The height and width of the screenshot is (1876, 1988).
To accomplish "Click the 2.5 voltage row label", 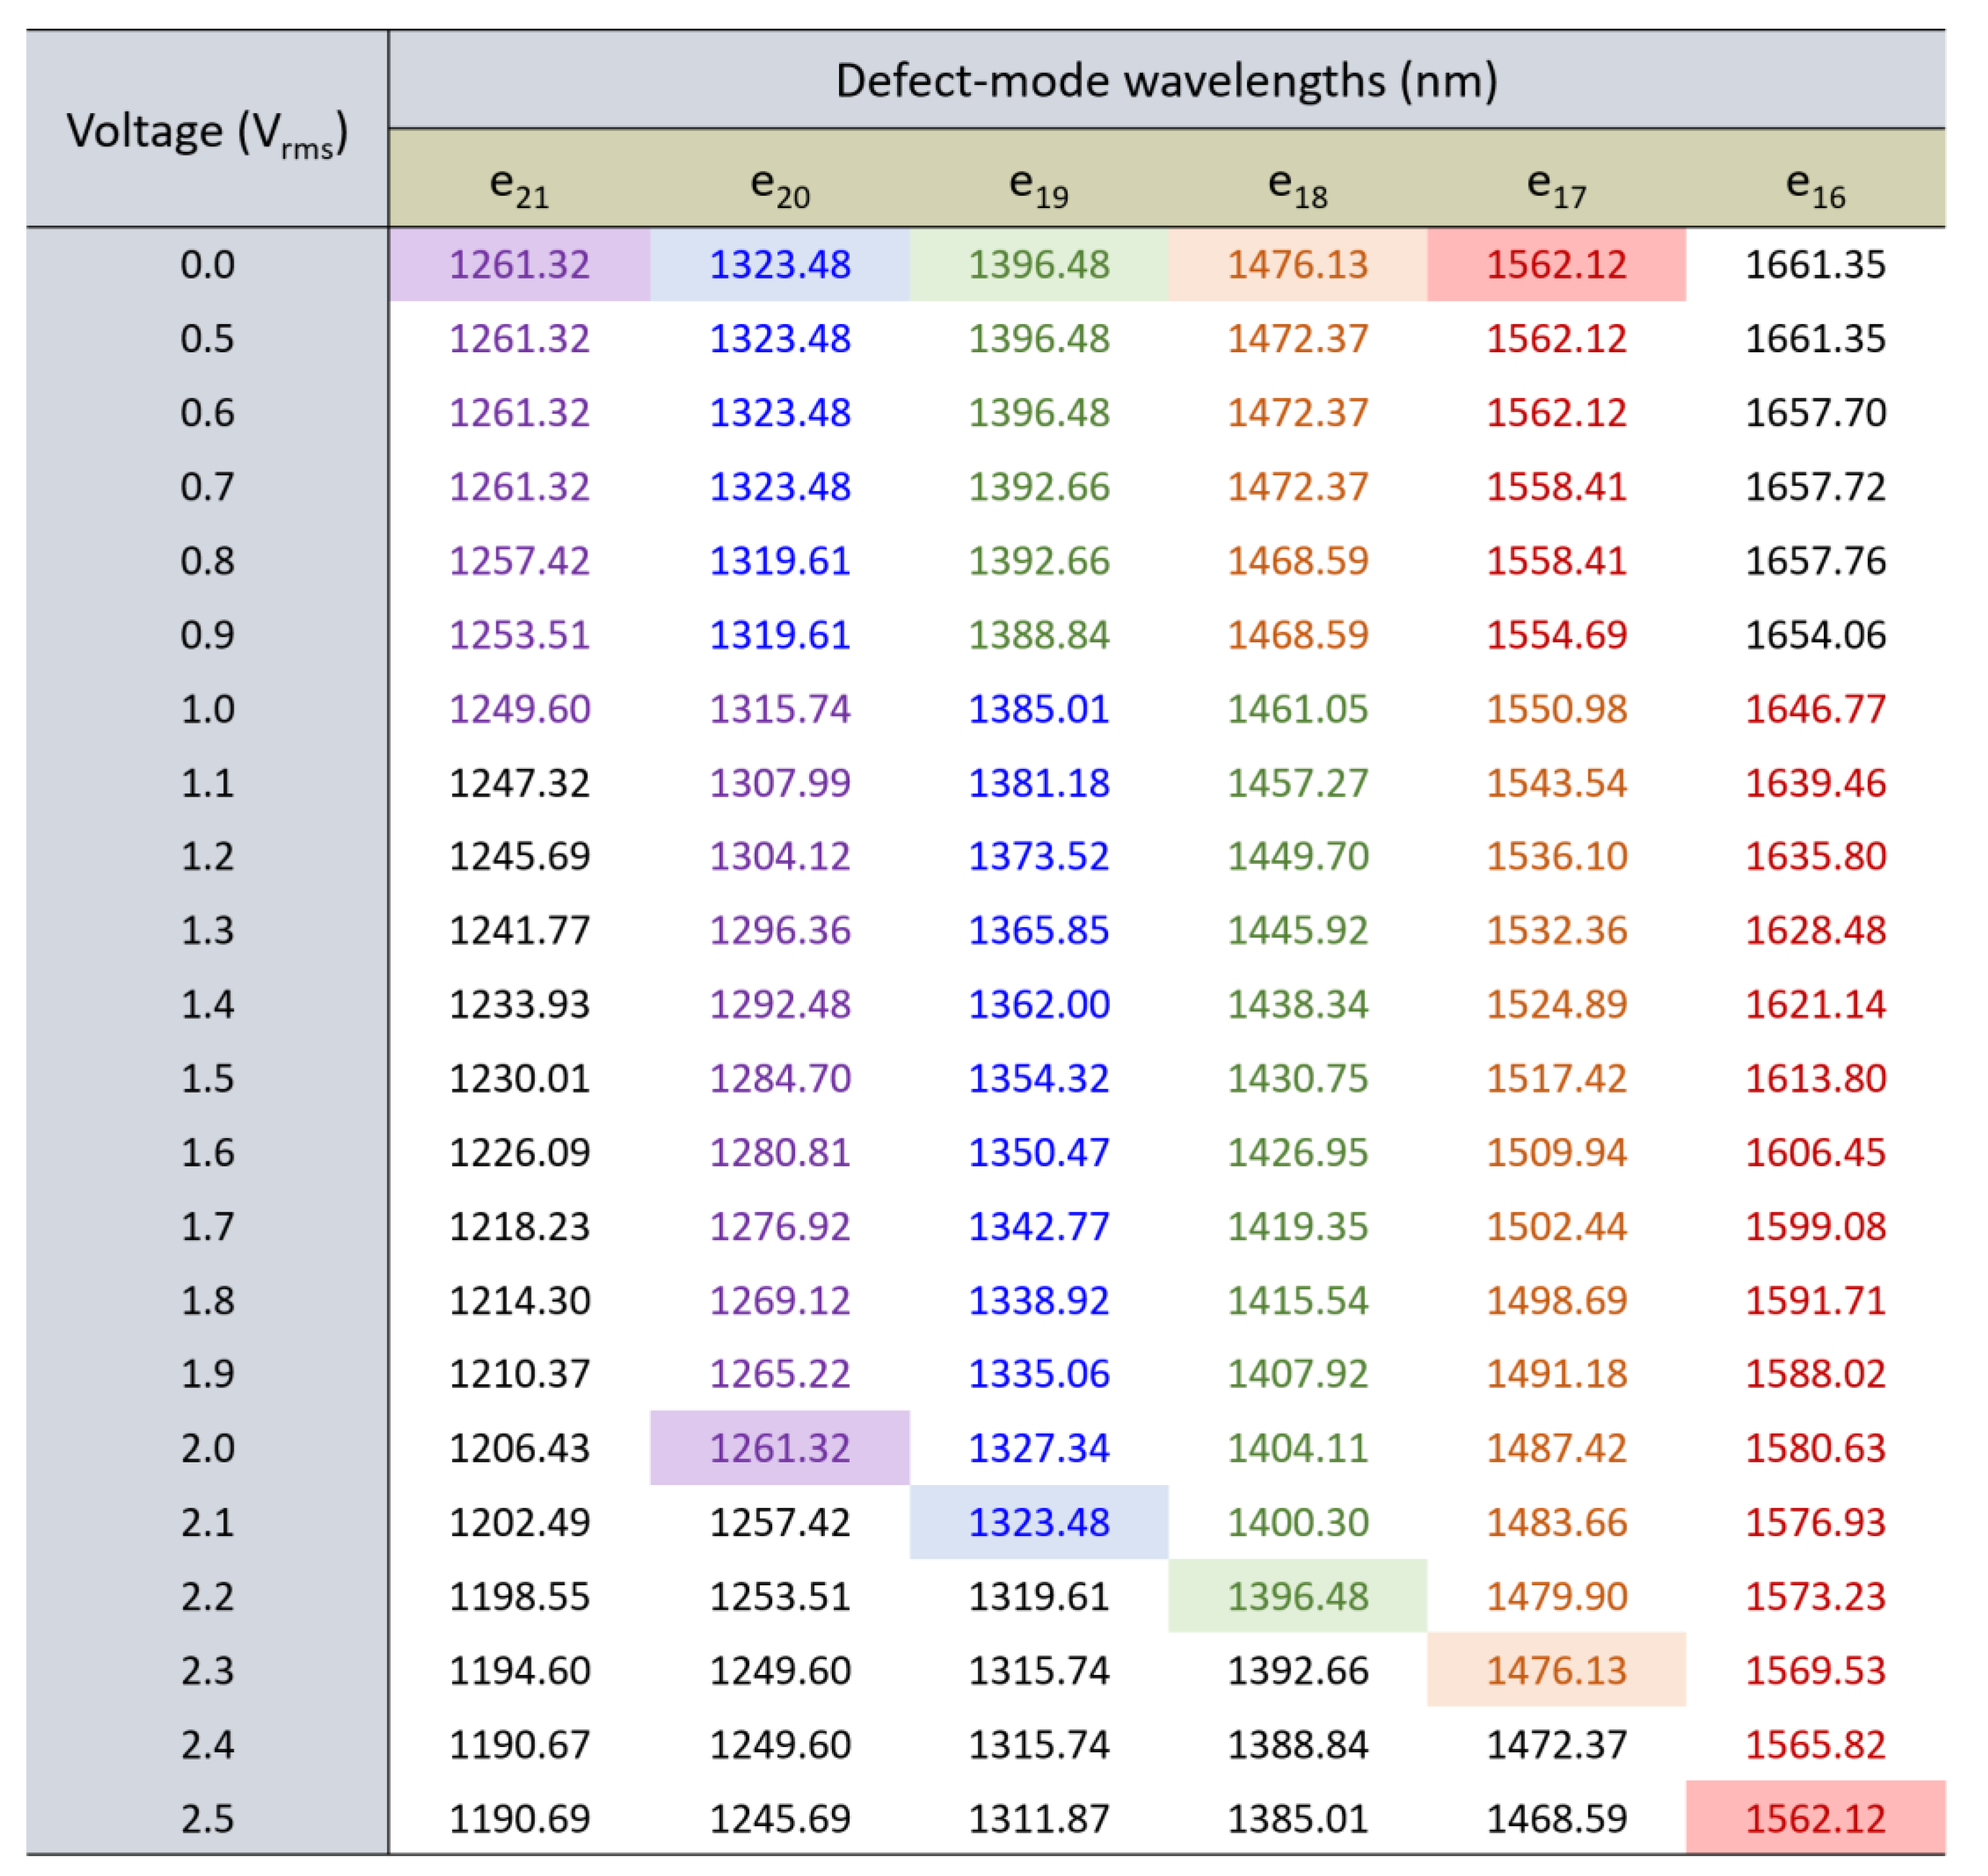I will tap(207, 1818).
